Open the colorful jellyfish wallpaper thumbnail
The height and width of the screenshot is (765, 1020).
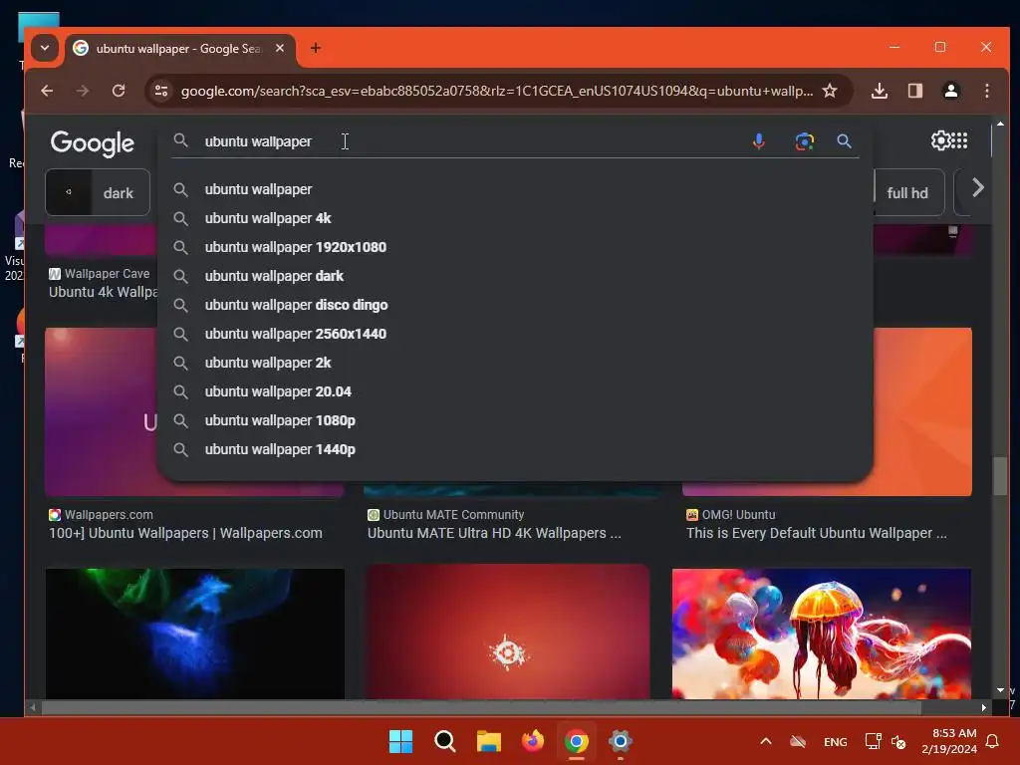pos(822,634)
